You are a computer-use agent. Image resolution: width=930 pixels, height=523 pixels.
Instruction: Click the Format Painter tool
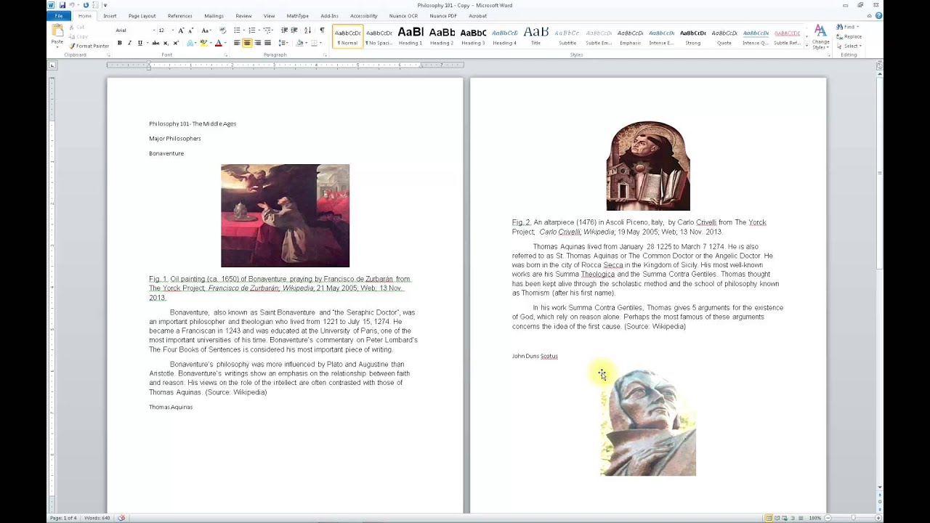tap(89, 46)
